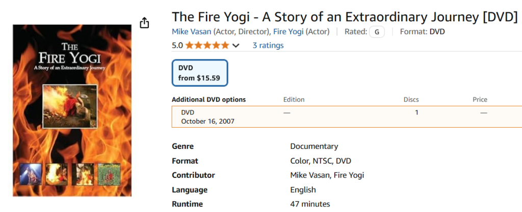Screen dimensions: 522x212
Task: Click the Discs column header
Action: (411, 100)
